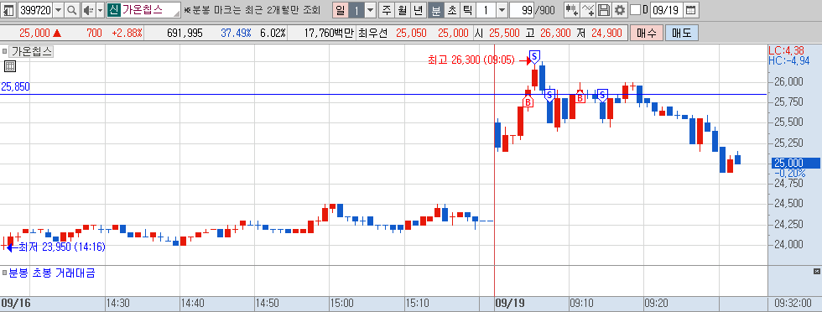Click the best ask price 25,050
Screen dimensions: 822x312
pos(411,33)
